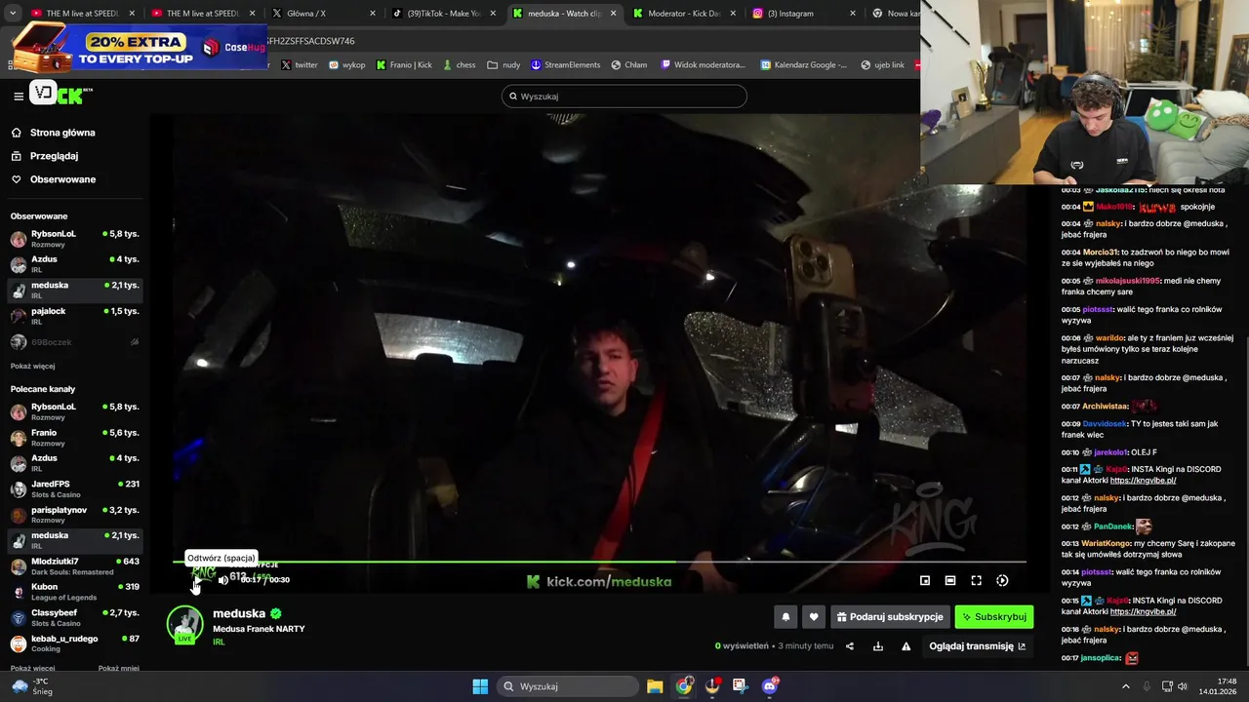Open Classybeef recommended channel
The image size is (1249, 702).
pos(75,617)
